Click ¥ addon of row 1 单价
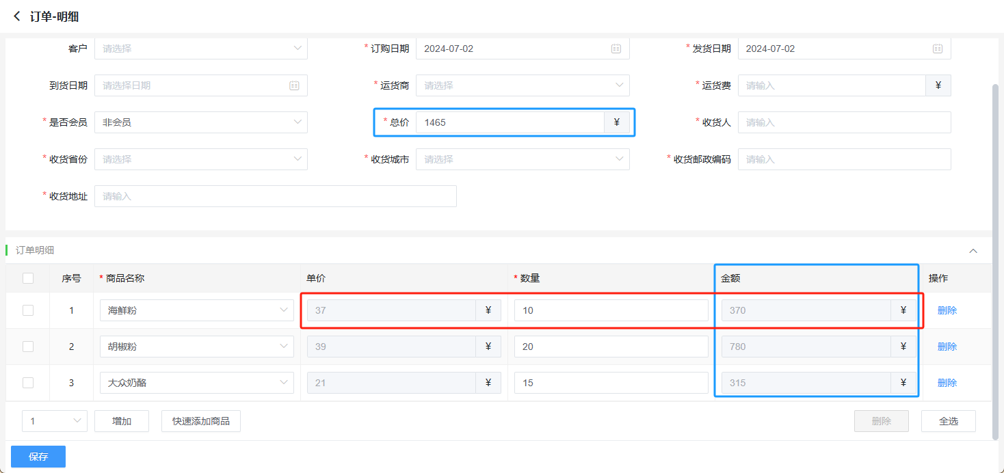Viewport: 1004px width, 473px height. (488, 310)
